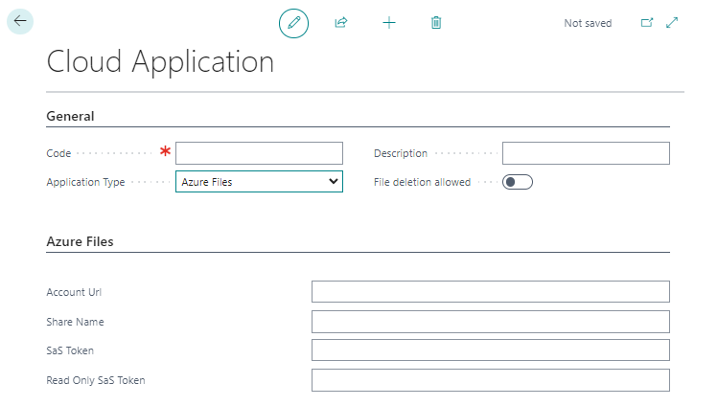
Task: Create new record with plus icon
Action: pos(389,23)
